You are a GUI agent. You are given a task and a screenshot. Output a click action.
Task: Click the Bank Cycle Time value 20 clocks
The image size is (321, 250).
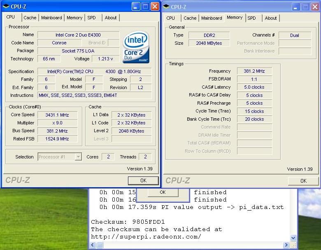(x=254, y=119)
